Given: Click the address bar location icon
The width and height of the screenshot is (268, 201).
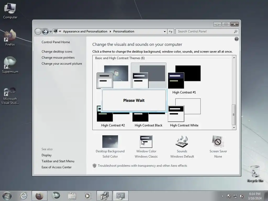Looking at the screenshot, I should (x=55, y=31).
